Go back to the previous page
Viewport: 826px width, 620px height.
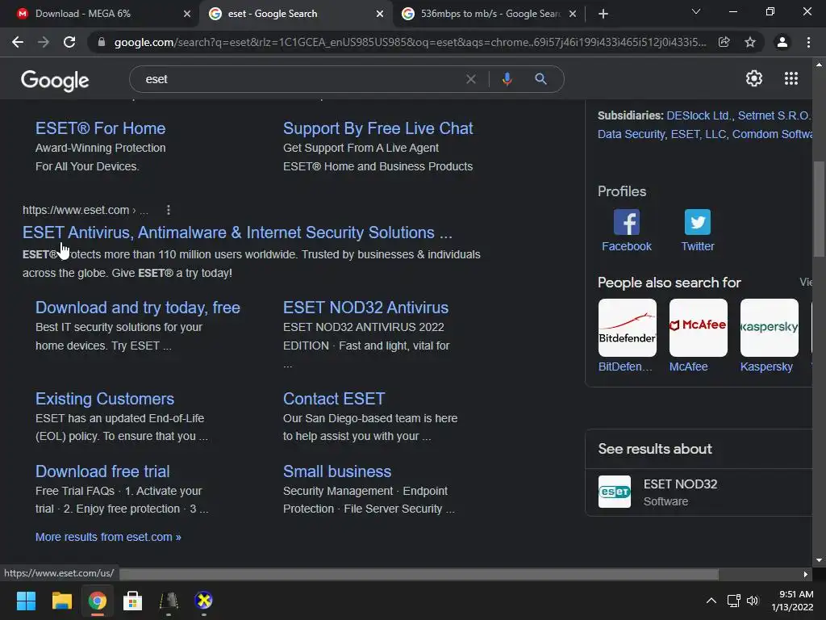[x=18, y=42]
